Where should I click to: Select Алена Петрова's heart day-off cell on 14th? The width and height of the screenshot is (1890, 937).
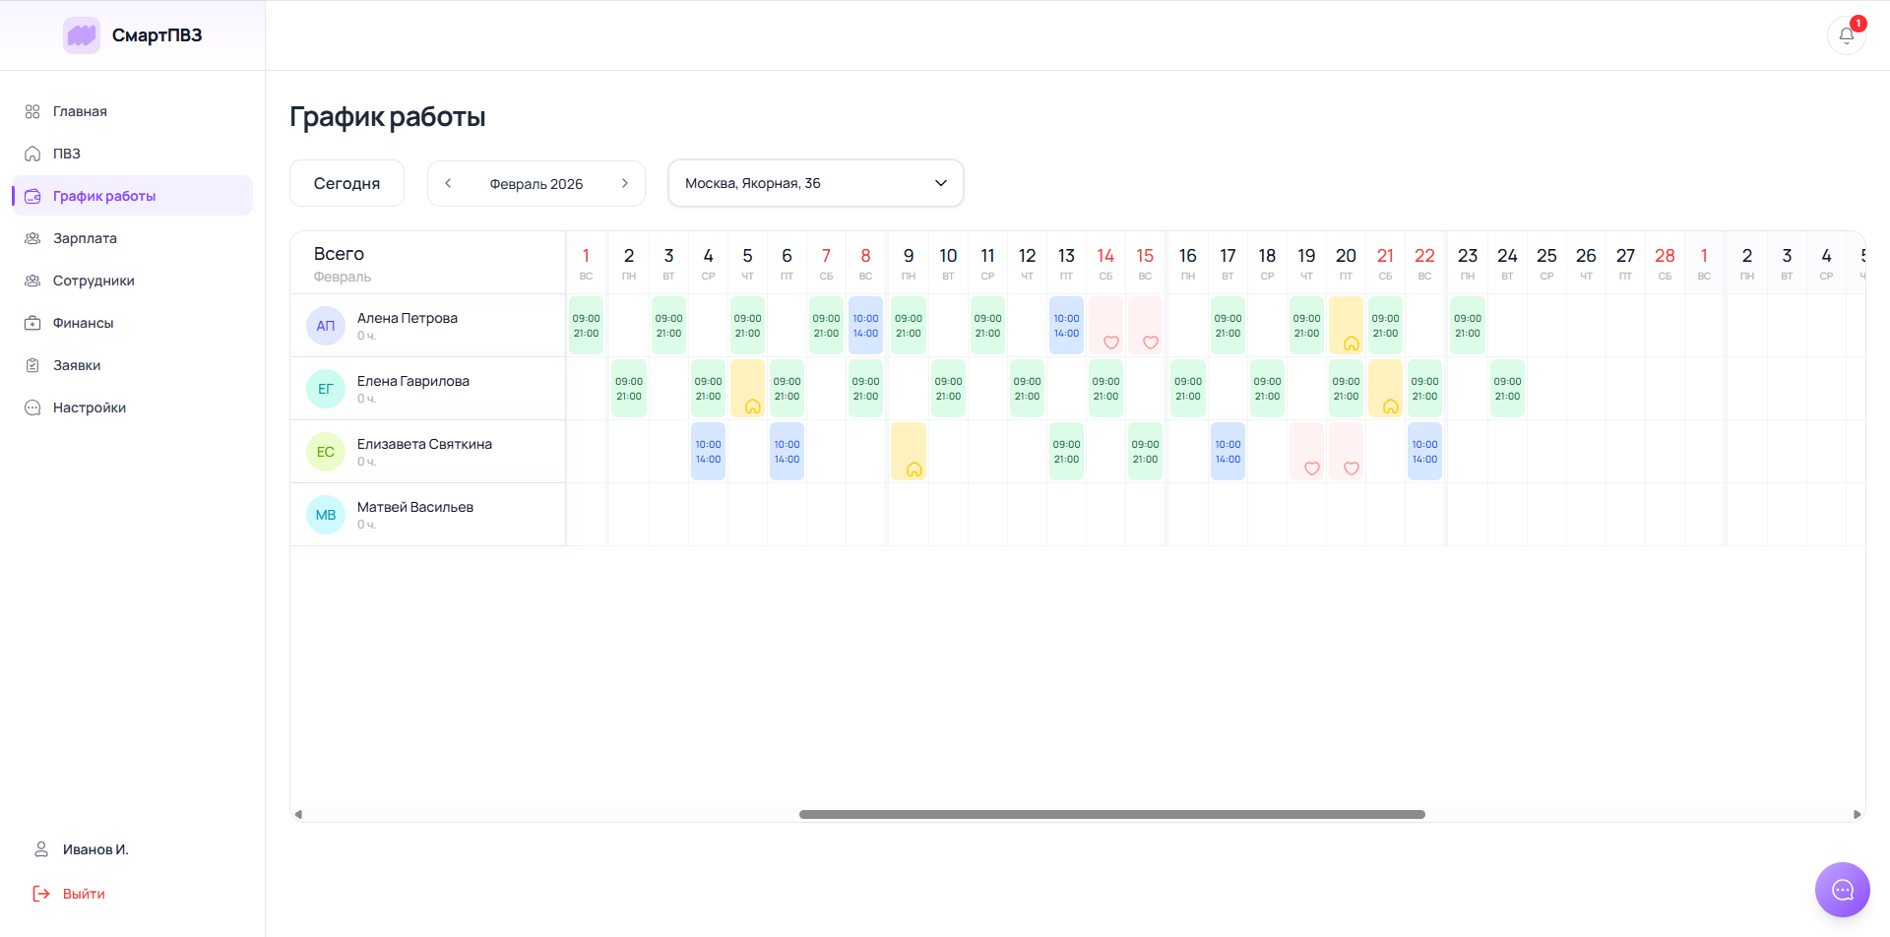(x=1105, y=326)
